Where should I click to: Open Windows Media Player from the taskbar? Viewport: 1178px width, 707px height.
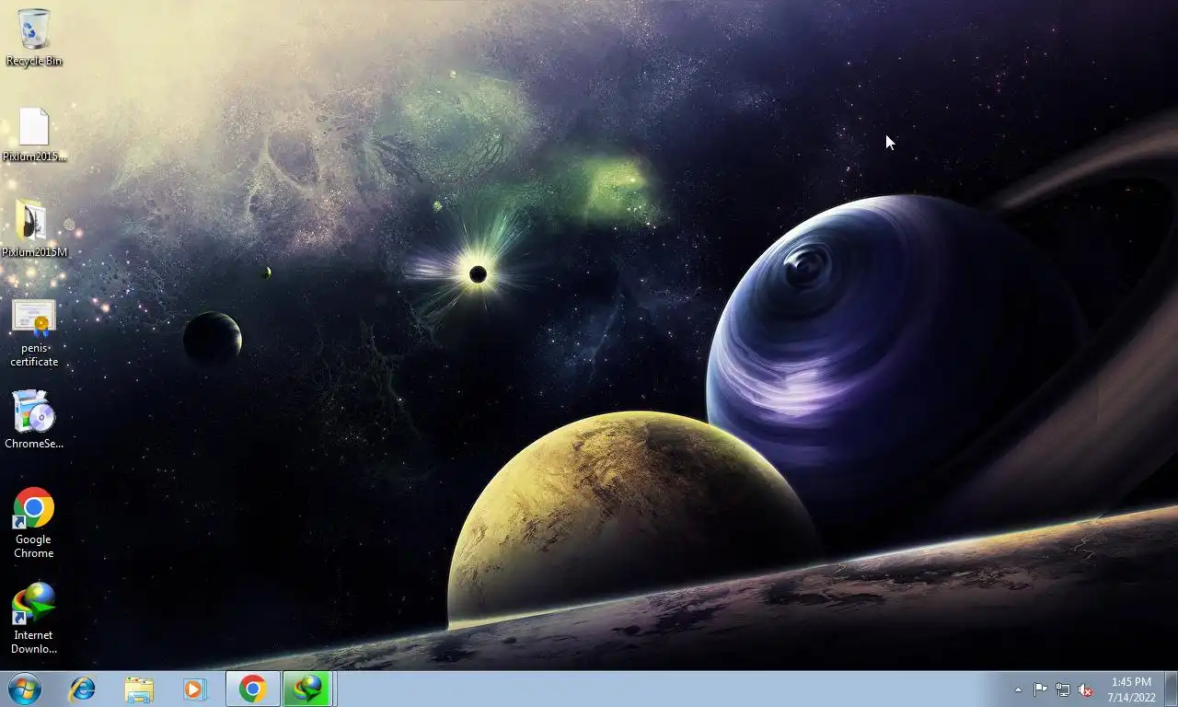pos(194,689)
